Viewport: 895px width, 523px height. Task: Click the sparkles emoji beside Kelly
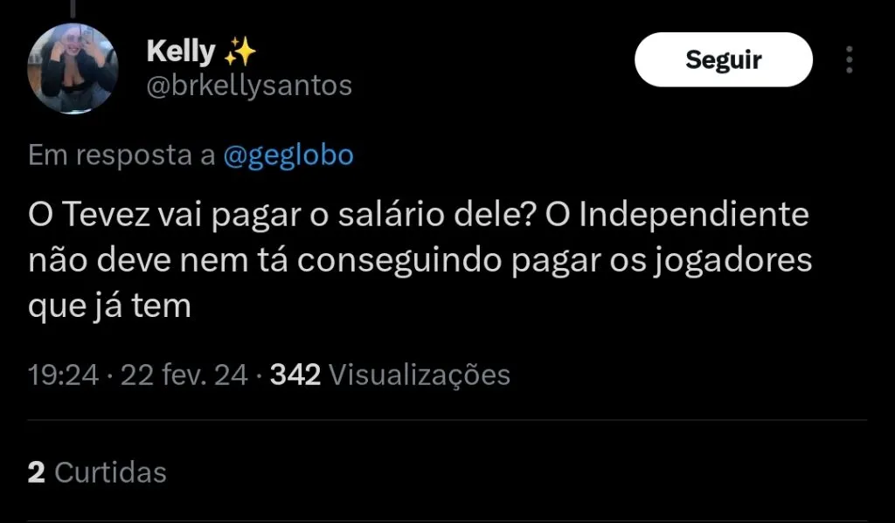tap(239, 52)
